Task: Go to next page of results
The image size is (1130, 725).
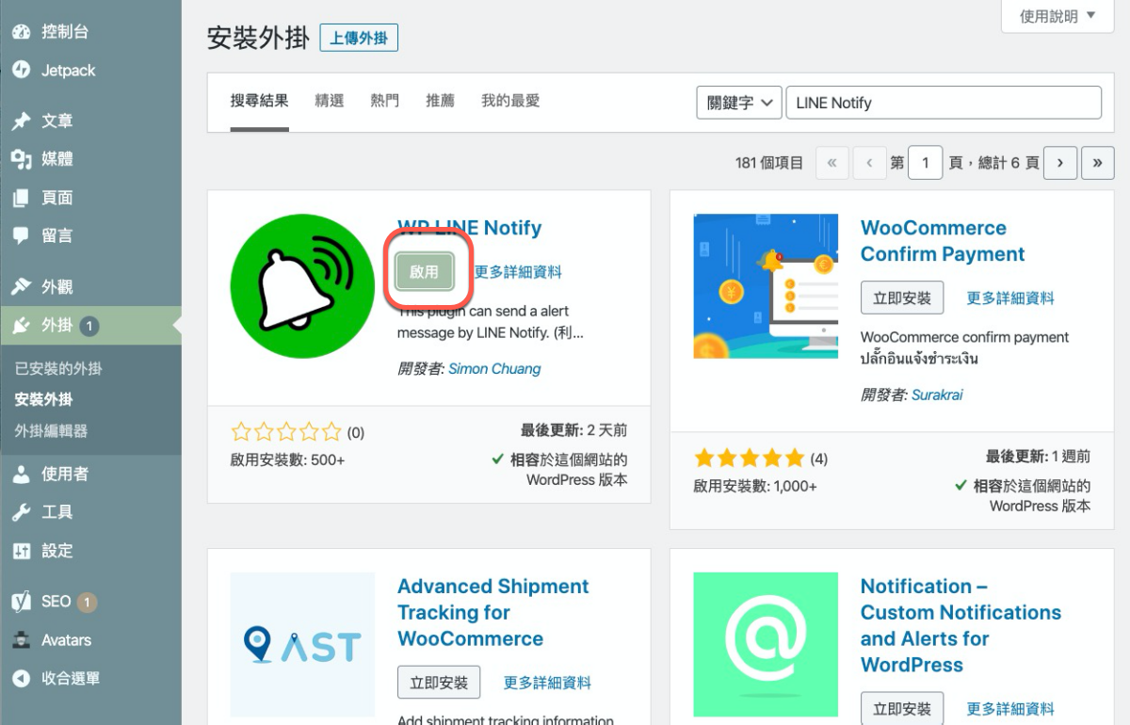Action: click(x=1060, y=163)
